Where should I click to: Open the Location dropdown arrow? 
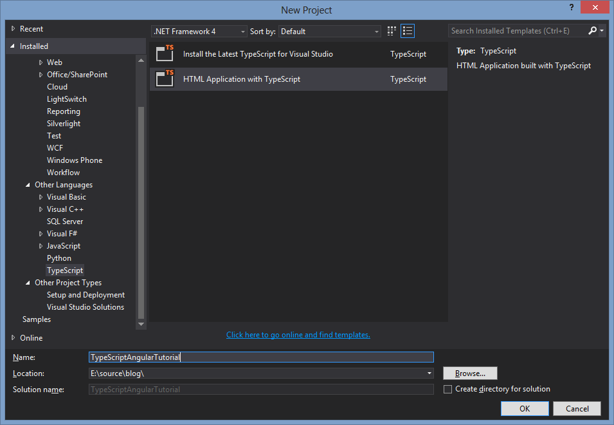tap(428, 373)
